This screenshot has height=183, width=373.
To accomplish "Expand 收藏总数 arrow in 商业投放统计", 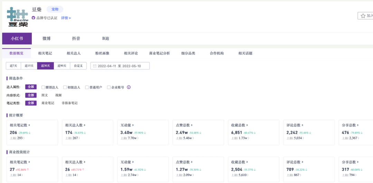I will 247,162.
